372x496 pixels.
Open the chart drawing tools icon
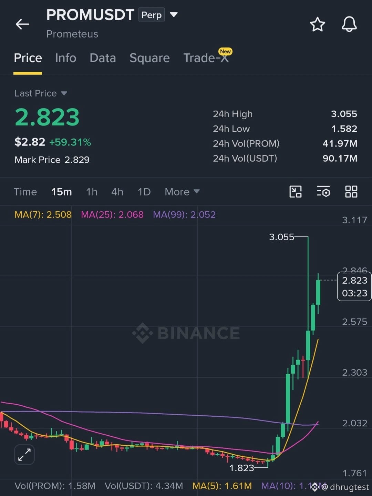[296, 192]
